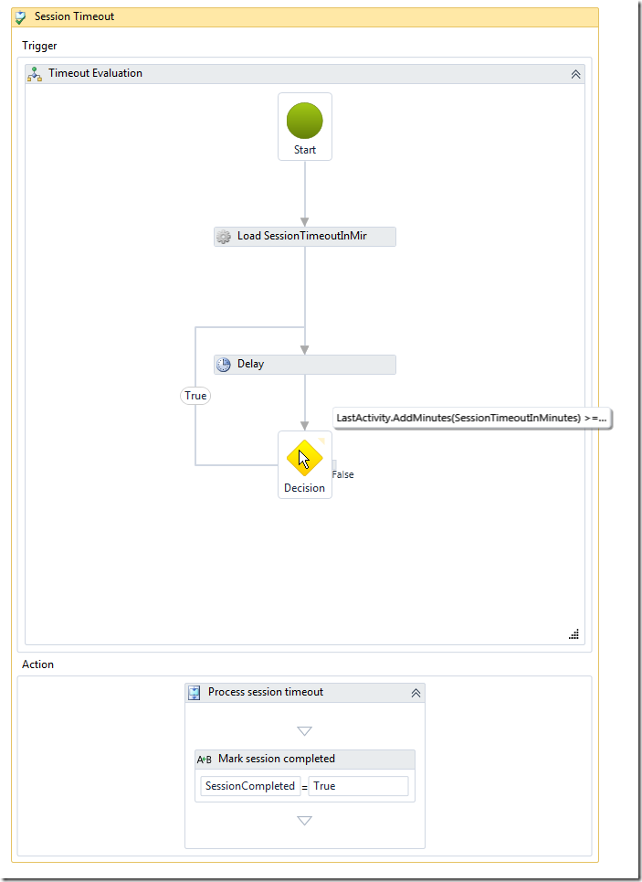
Task: Click the Session Timeout header icon
Action: (x=20, y=17)
